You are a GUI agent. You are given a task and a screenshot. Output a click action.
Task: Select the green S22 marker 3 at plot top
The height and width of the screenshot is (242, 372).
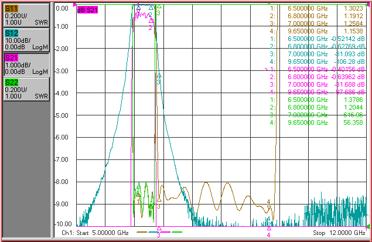[x=159, y=6]
